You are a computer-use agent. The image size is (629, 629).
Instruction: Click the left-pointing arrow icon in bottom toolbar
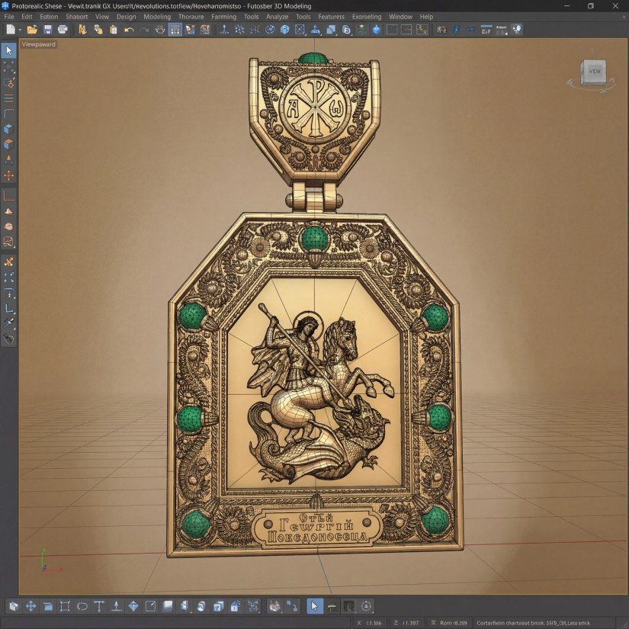coord(332,606)
